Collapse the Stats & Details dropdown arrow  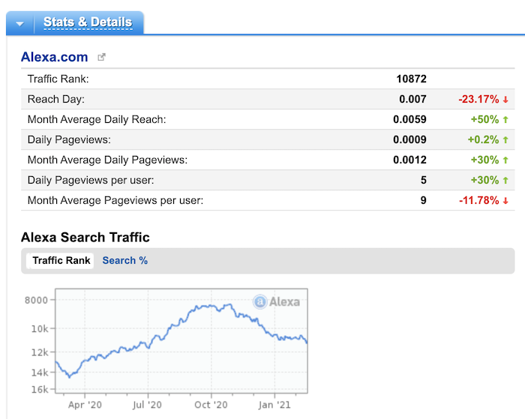(x=19, y=23)
